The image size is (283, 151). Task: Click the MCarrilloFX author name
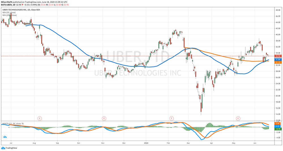6,2
